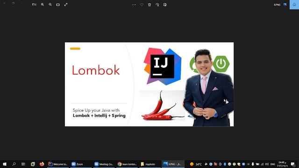This screenshot has width=299, height=168.
Task: Click the microphone icon in system tray
Action: [x=253, y=164]
